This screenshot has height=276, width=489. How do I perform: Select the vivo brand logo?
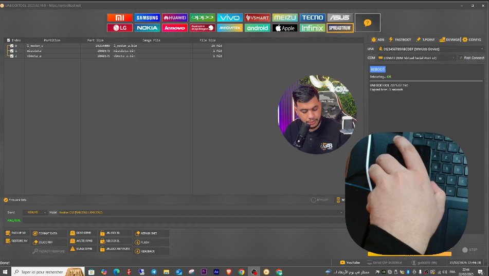(230, 18)
